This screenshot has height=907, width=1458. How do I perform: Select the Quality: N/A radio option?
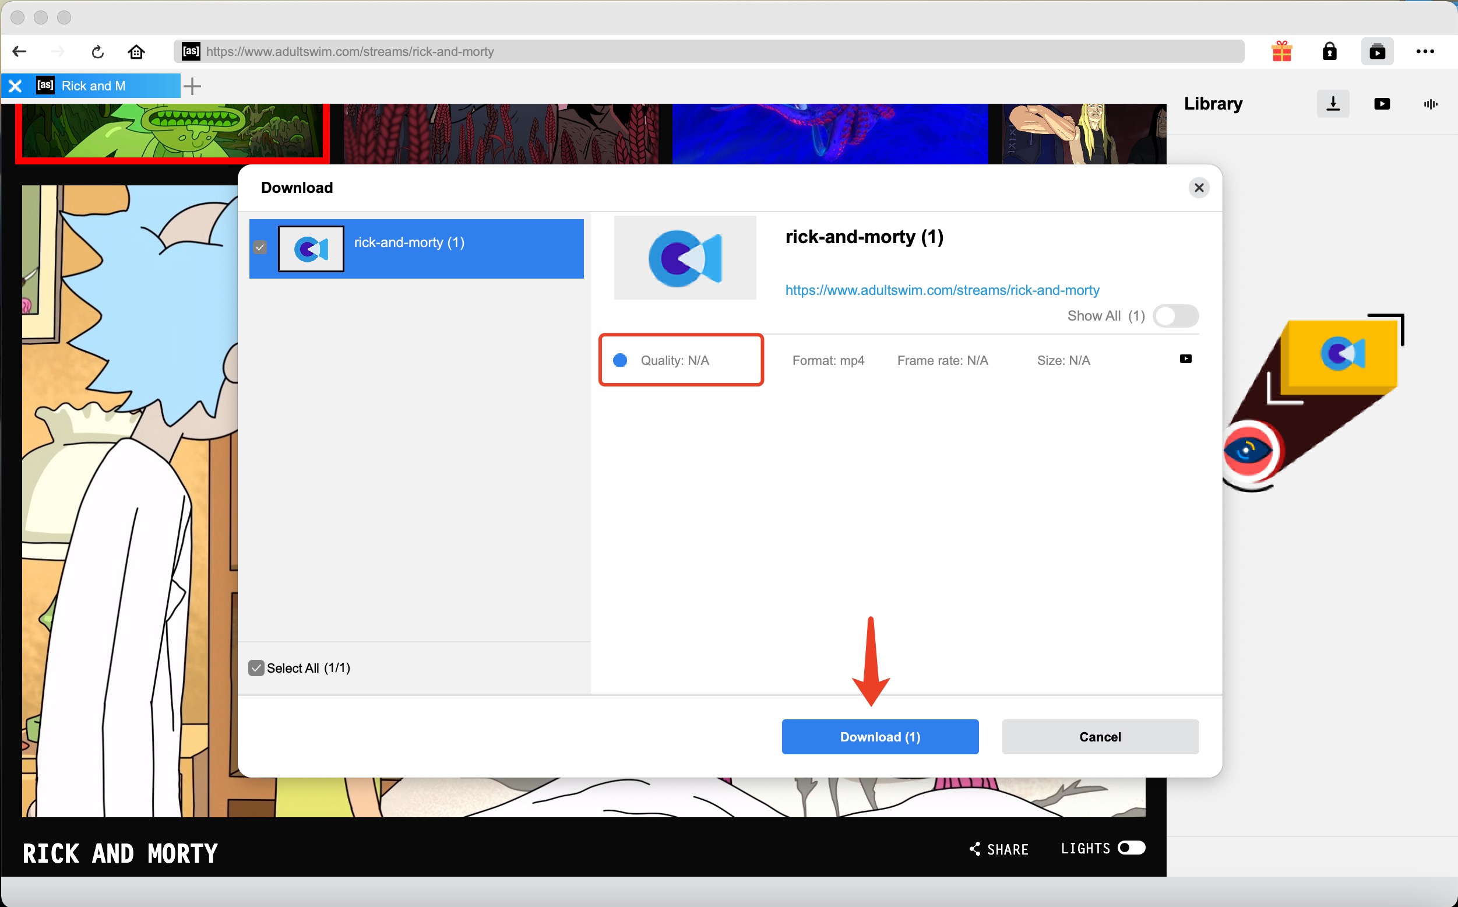620,360
